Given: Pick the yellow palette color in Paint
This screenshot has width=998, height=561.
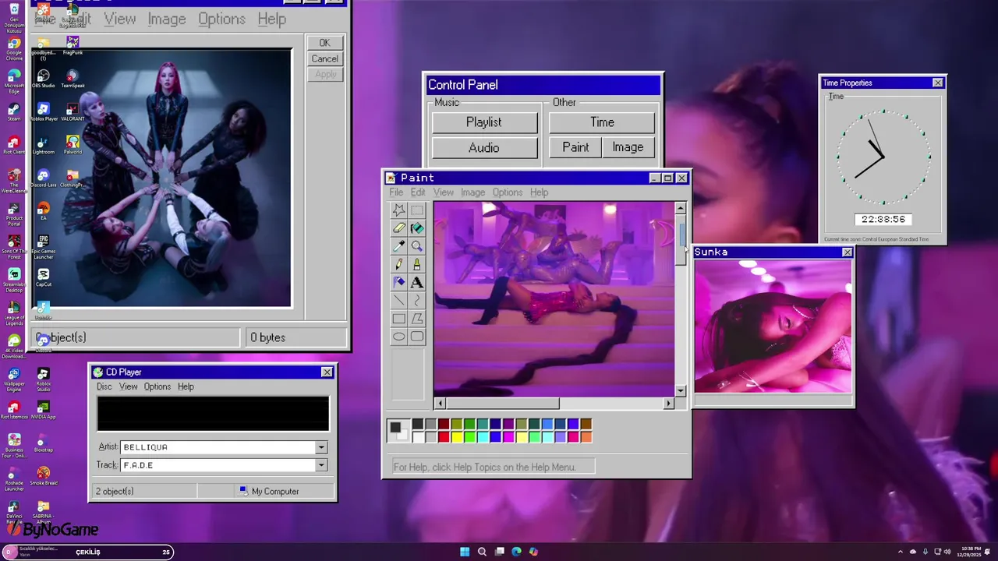Looking at the screenshot, I should 457,437.
